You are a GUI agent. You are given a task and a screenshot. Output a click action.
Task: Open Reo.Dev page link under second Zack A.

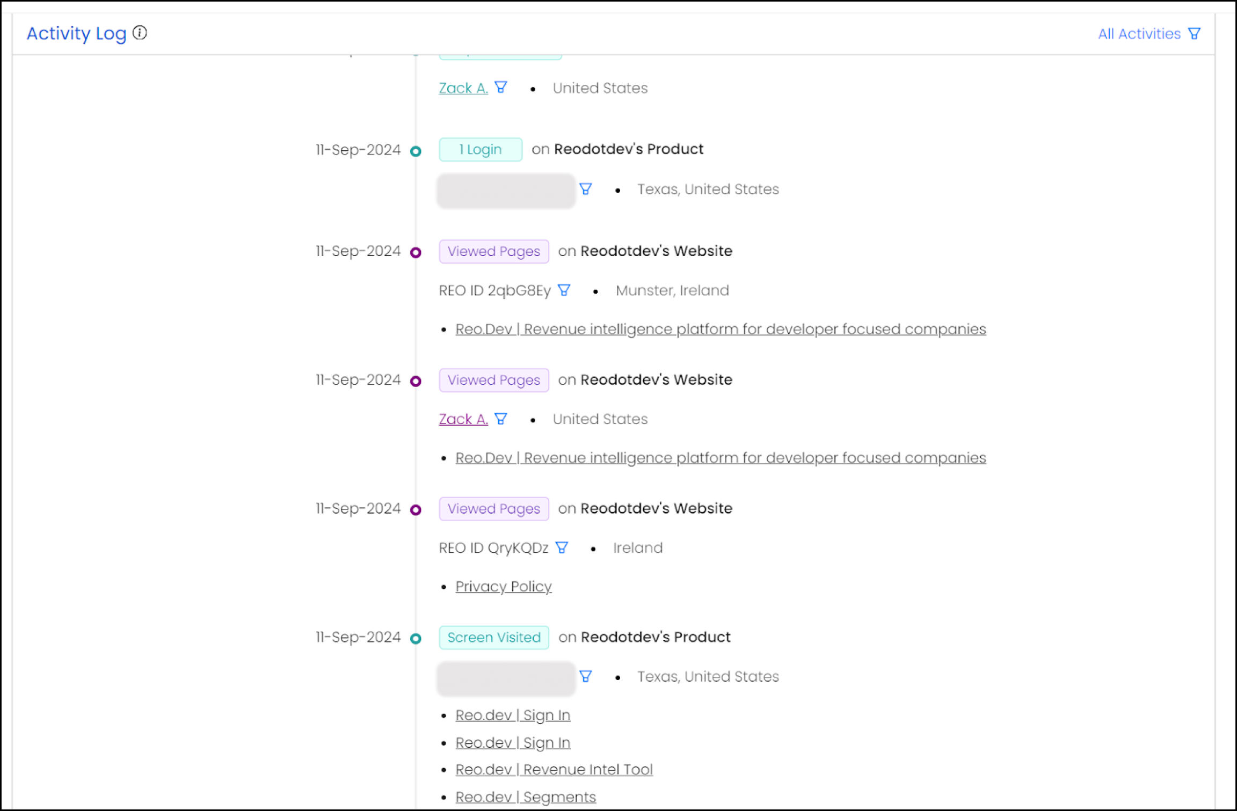[x=720, y=458]
